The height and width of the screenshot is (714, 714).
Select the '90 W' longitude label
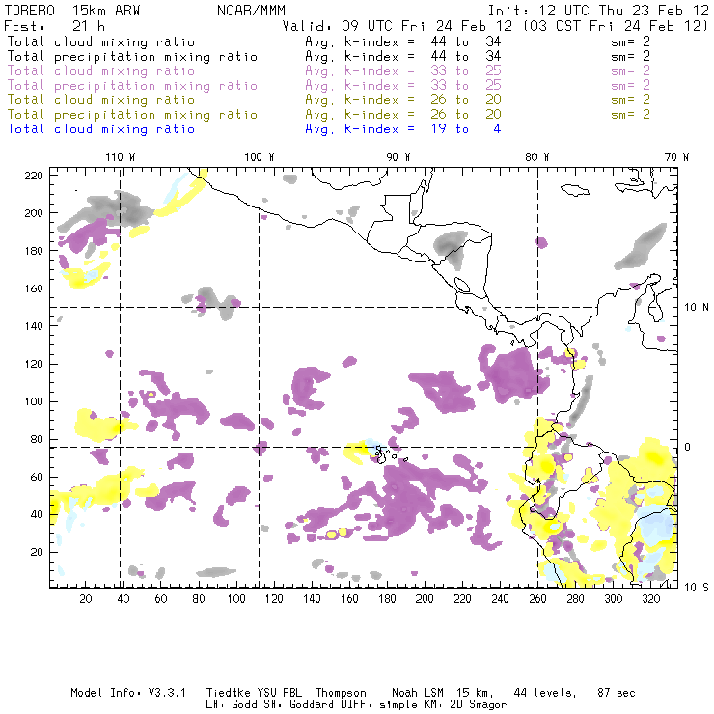[398, 157]
